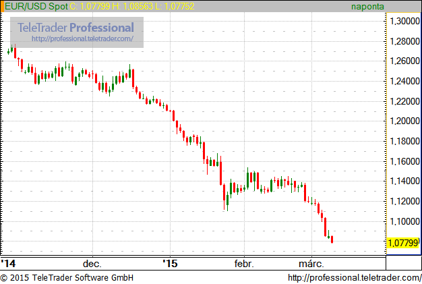Screen dimensions: 422x284
Task: Click the low value L: 1,07752
Action: tap(175, 6)
